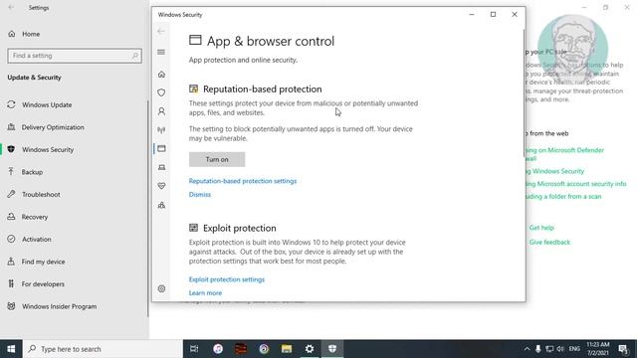Image resolution: width=637 pixels, height=358 pixels.
Task: Open the red-black app icon on taskbar
Action: (x=241, y=349)
